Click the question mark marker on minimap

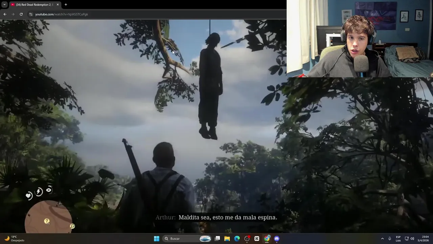(47, 221)
